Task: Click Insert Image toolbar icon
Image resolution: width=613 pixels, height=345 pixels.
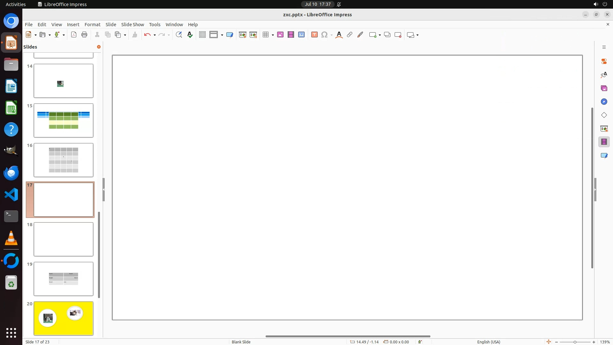Action: 280,35
